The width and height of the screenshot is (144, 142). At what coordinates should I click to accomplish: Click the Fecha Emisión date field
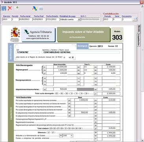point(52,19)
